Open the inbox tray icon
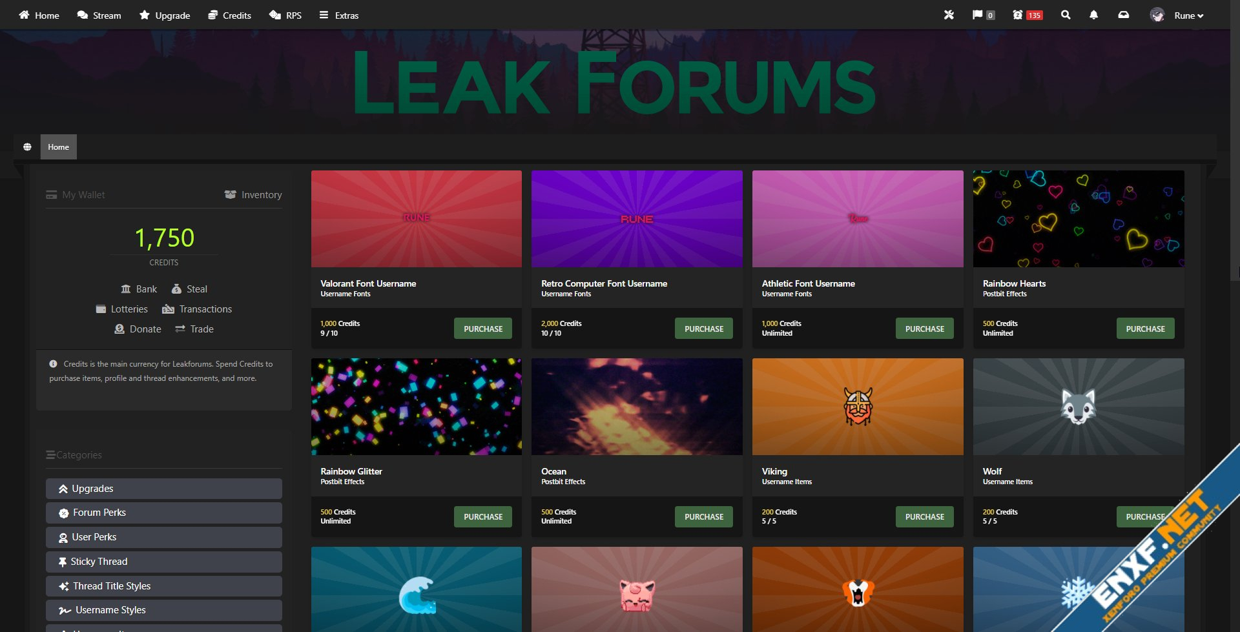This screenshot has width=1240, height=632. pyautogui.click(x=1124, y=15)
